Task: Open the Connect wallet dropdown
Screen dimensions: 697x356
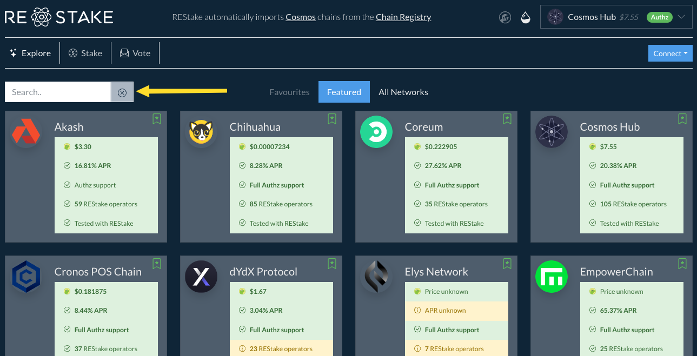Action: pos(670,53)
